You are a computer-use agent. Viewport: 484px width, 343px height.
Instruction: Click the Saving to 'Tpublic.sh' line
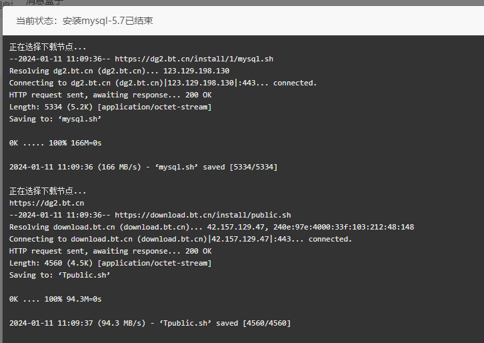click(x=59, y=275)
